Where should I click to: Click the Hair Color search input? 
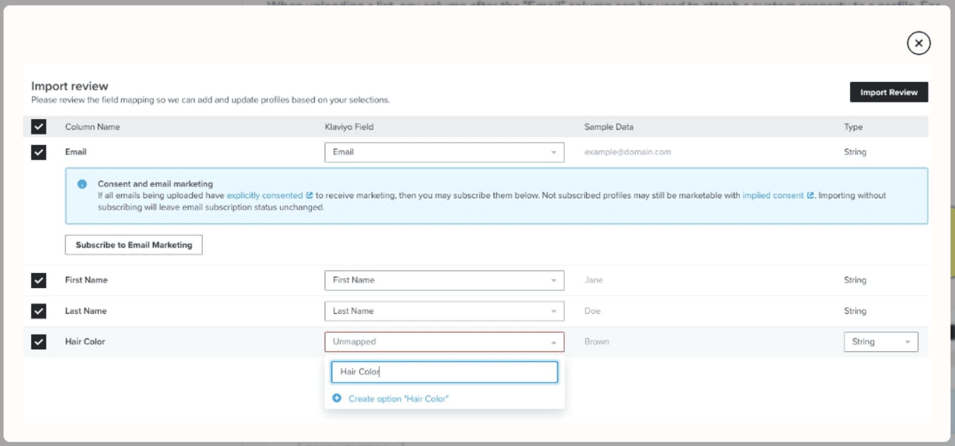coord(444,372)
